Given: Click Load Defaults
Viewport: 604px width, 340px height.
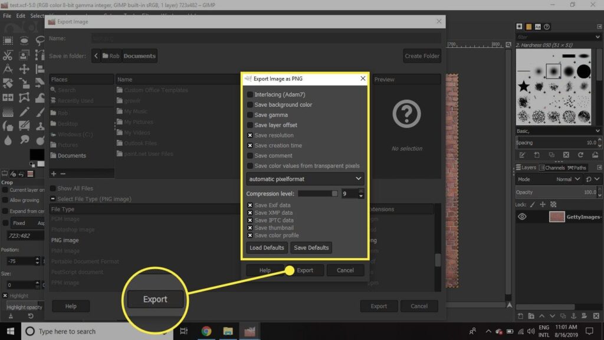Looking at the screenshot, I should (266, 247).
